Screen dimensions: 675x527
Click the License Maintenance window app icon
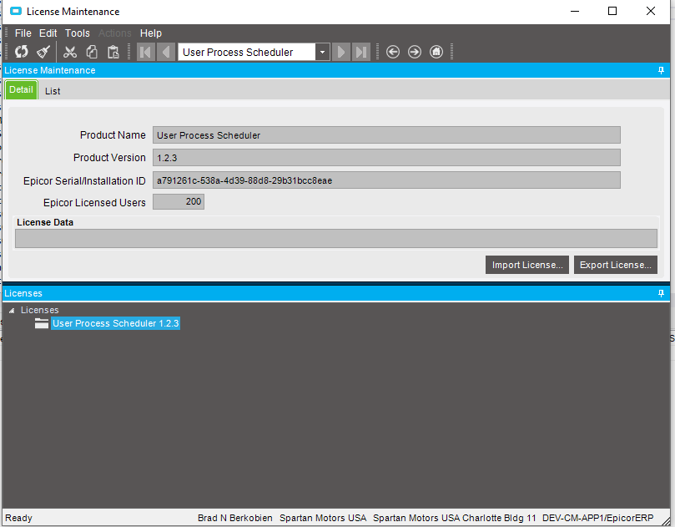(x=16, y=11)
